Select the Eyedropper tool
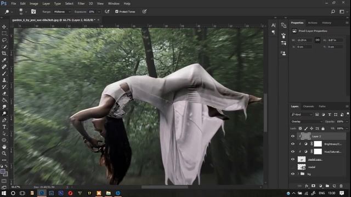Viewport: 351px width, 197px height. point(4,60)
